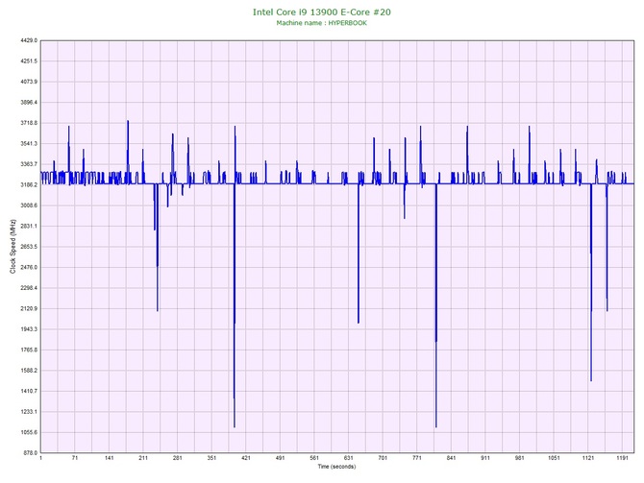Click the 1765.8 y-axis tick label
The image size is (644, 483).
(x=29, y=350)
